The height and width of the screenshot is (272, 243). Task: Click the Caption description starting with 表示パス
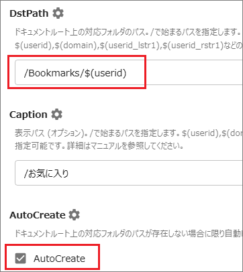129,133
